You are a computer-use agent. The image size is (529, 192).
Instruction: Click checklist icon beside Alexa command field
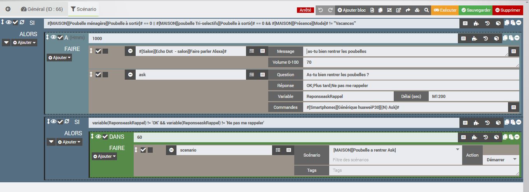point(251,51)
